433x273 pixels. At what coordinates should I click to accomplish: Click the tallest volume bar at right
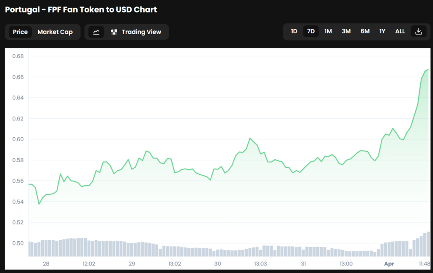pos(428,244)
